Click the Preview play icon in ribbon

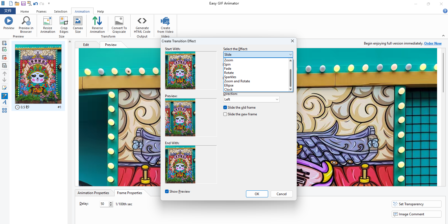[9, 21]
